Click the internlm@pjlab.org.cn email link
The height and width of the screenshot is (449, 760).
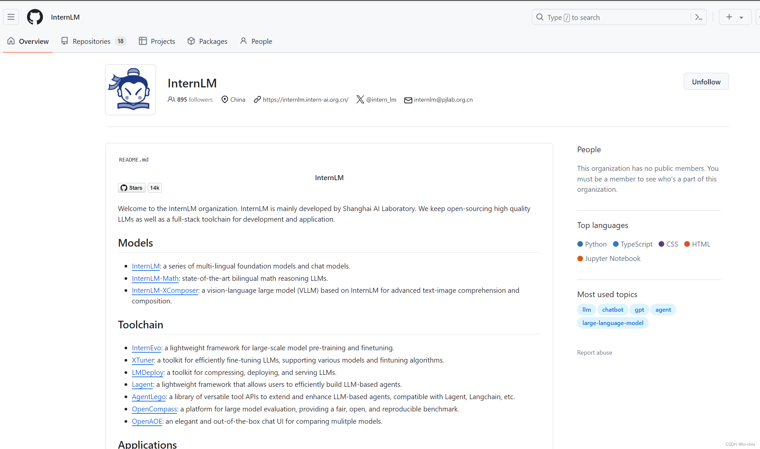pyautogui.click(x=443, y=100)
